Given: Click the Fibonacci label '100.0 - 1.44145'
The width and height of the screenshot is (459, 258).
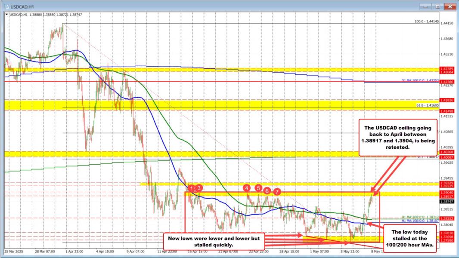Looking at the screenshot, I should [x=427, y=21].
